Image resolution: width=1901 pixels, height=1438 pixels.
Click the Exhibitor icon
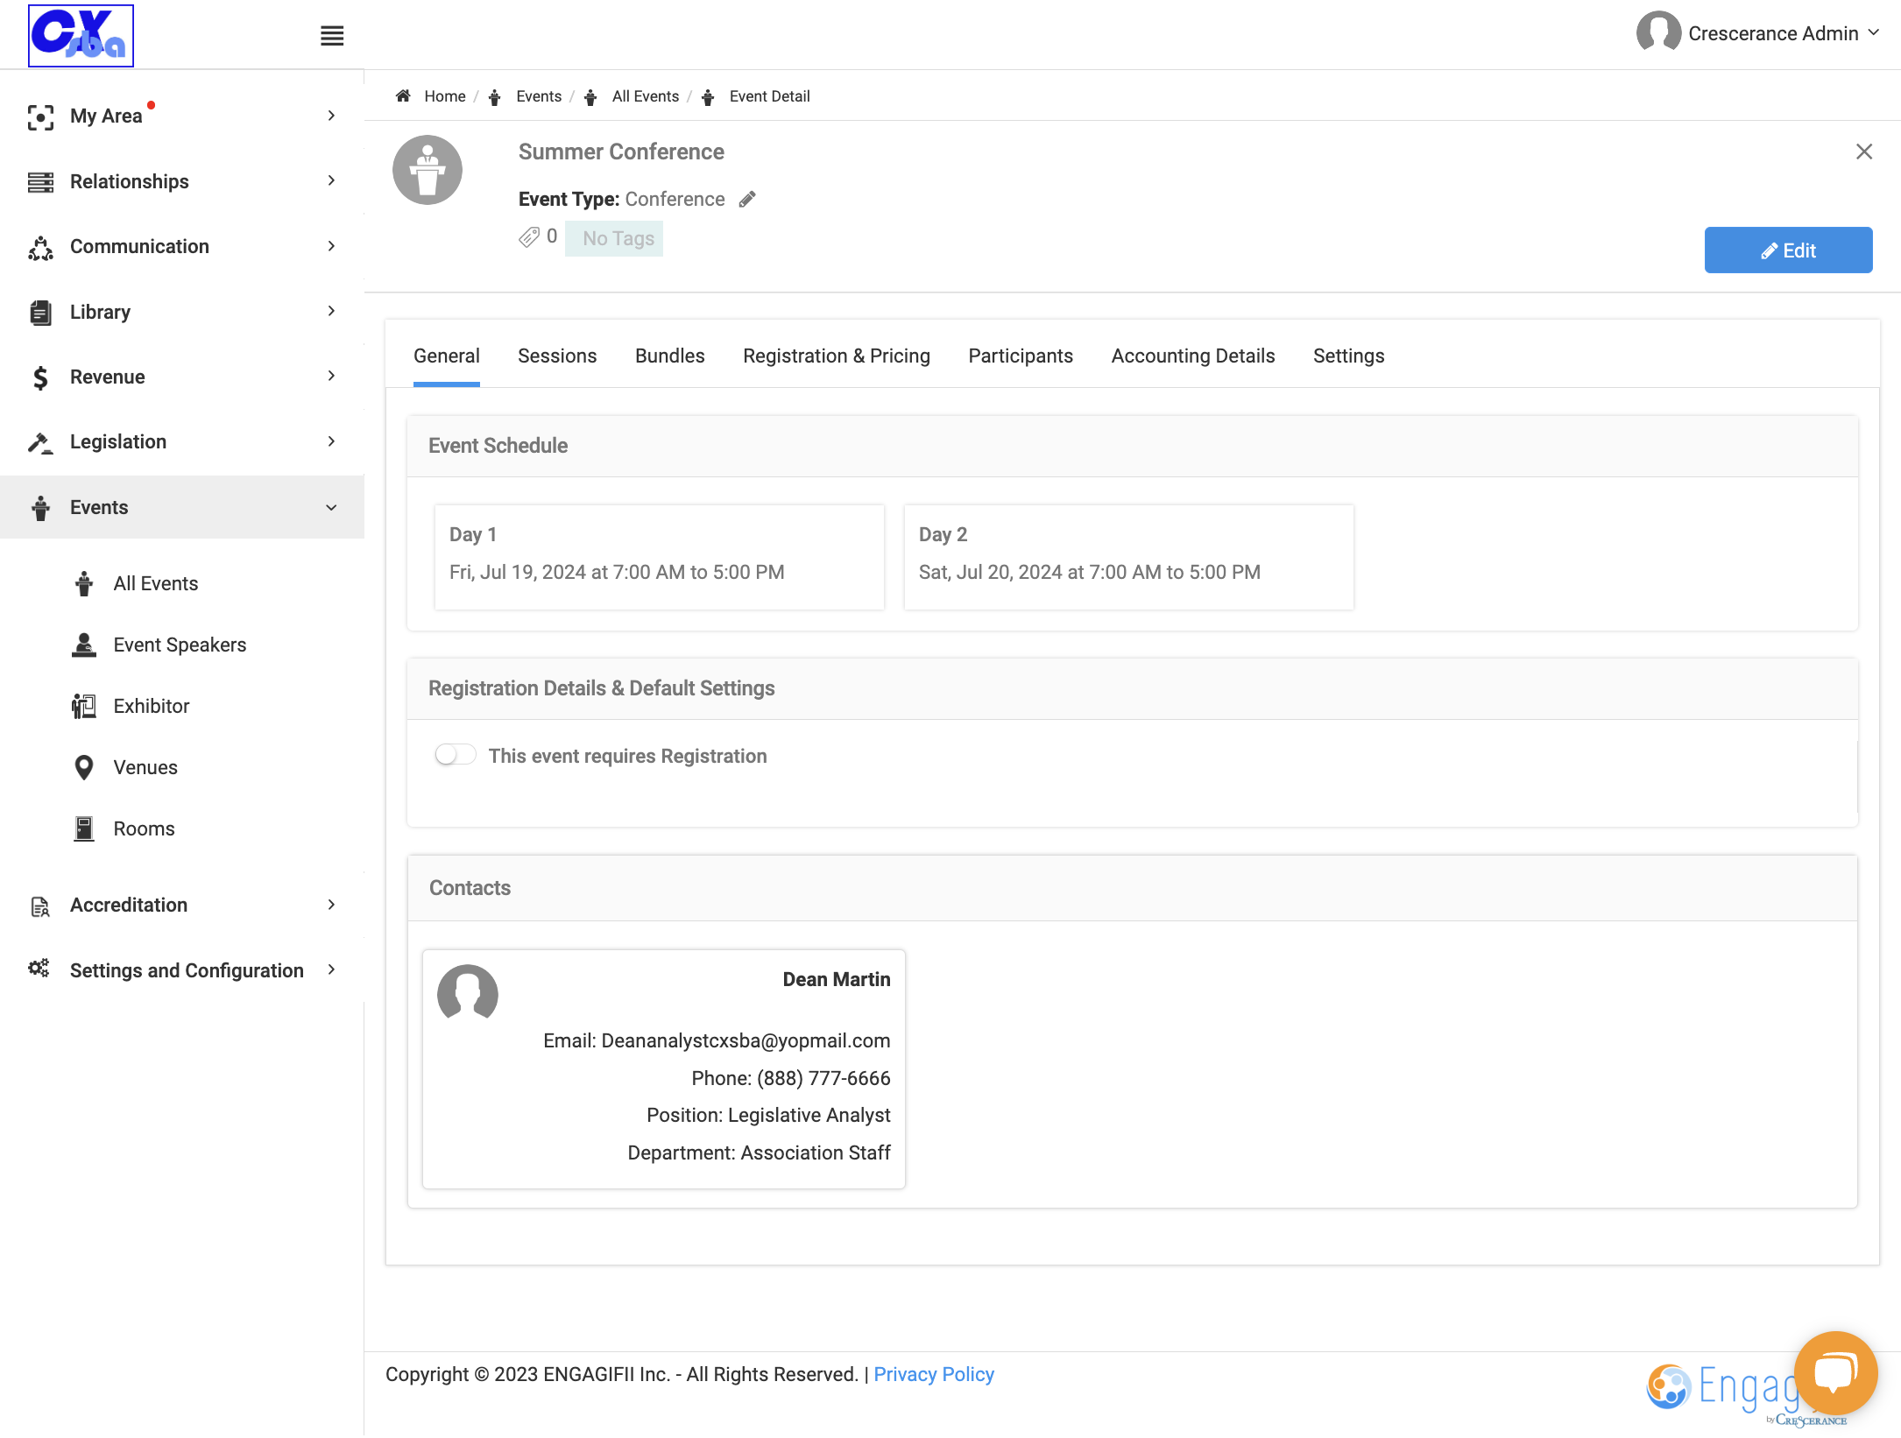pyautogui.click(x=84, y=706)
